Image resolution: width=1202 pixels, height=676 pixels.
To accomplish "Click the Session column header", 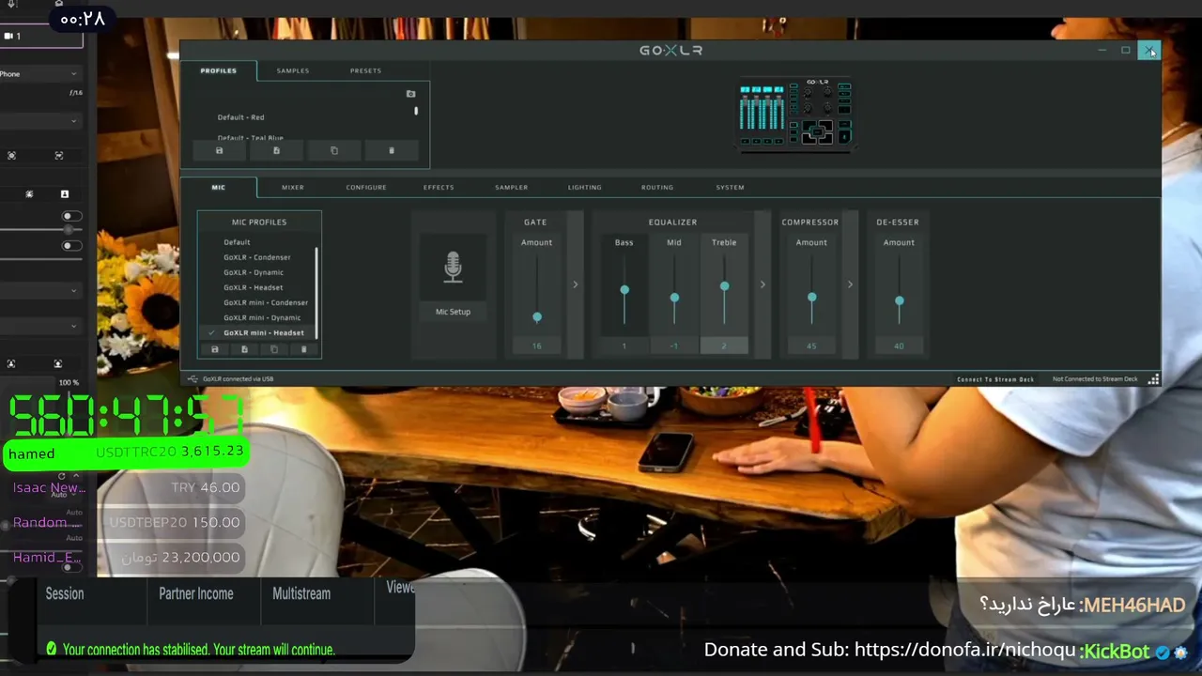I will tap(65, 593).
